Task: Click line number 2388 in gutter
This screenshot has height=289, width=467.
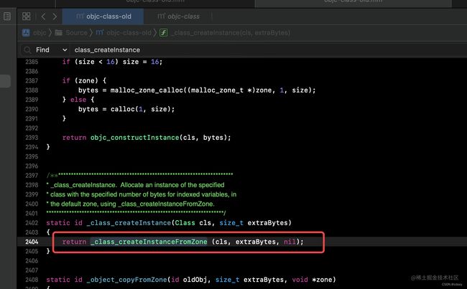Action: point(32,90)
